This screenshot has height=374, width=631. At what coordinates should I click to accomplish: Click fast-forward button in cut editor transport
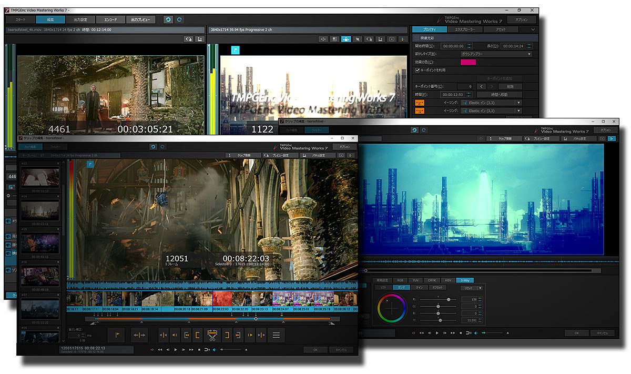click(191, 349)
